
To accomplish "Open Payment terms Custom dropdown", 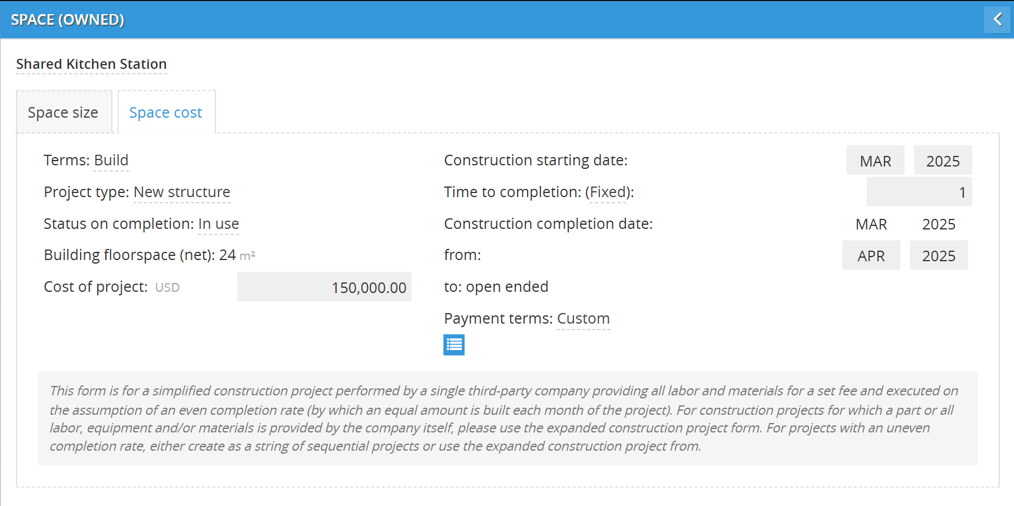I will pos(584,319).
